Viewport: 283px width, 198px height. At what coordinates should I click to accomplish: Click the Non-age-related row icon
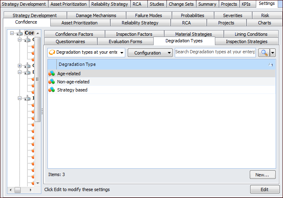point(51,82)
